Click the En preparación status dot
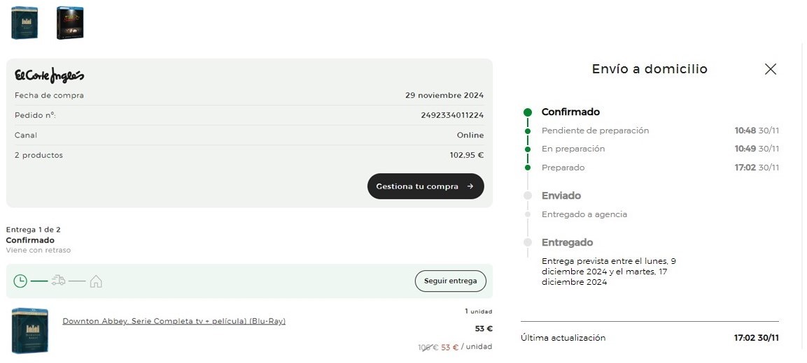 click(528, 149)
